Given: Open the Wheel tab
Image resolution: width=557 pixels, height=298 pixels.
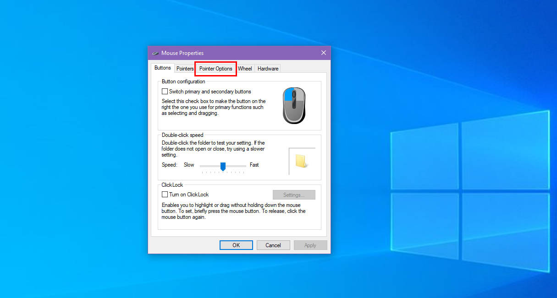Looking at the screenshot, I should click(245, 69).
